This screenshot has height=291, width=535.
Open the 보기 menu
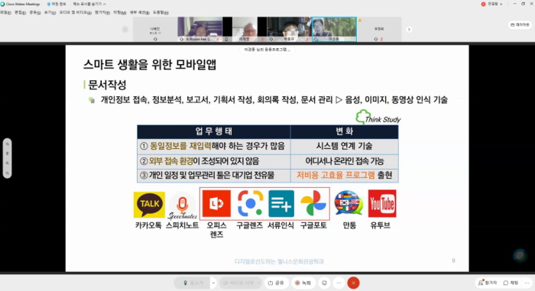click(50, 13)
